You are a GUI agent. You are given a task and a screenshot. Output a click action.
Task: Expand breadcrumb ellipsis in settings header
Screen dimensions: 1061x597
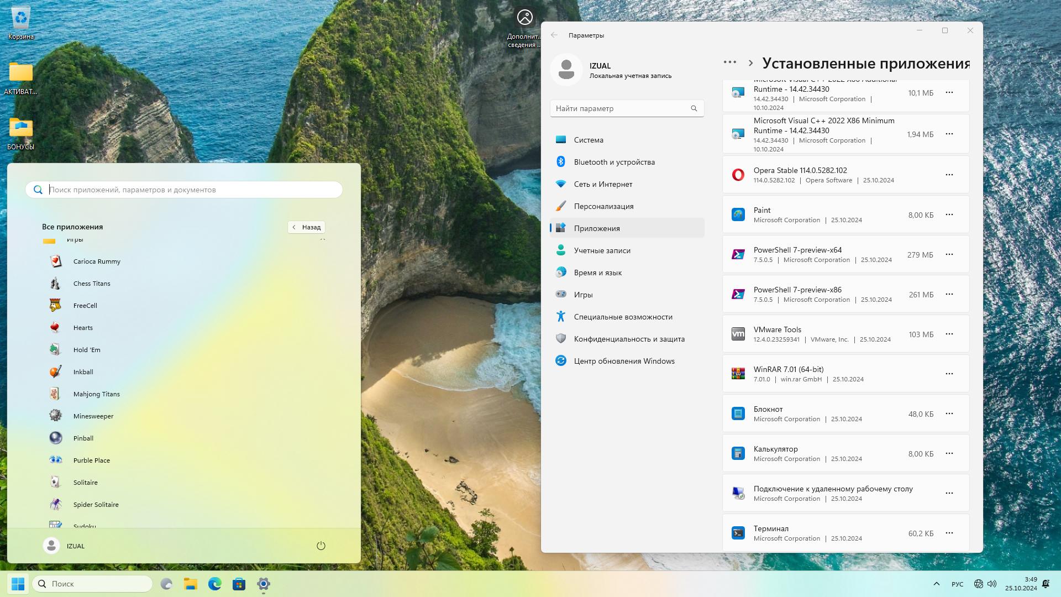729,62
